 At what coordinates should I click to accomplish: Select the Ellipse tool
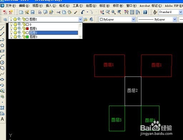[2, 79]
